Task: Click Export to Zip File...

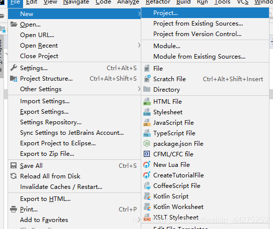Action: point(74,154)
